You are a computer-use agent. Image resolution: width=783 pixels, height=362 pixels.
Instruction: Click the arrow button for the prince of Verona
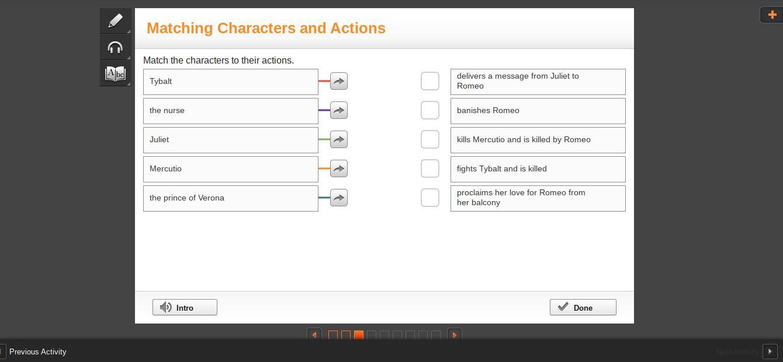click(339, 198)
